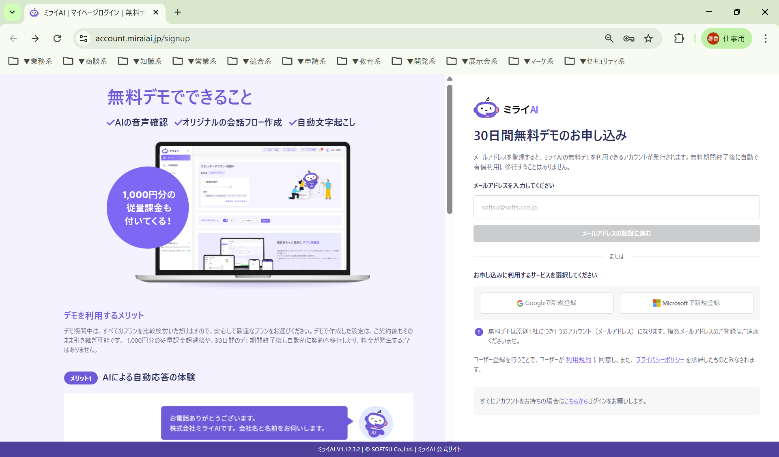This screenshot has height=457, width=779.
Task: Open the ▼展示会系 bookmark folder
Action: [472, 61]
